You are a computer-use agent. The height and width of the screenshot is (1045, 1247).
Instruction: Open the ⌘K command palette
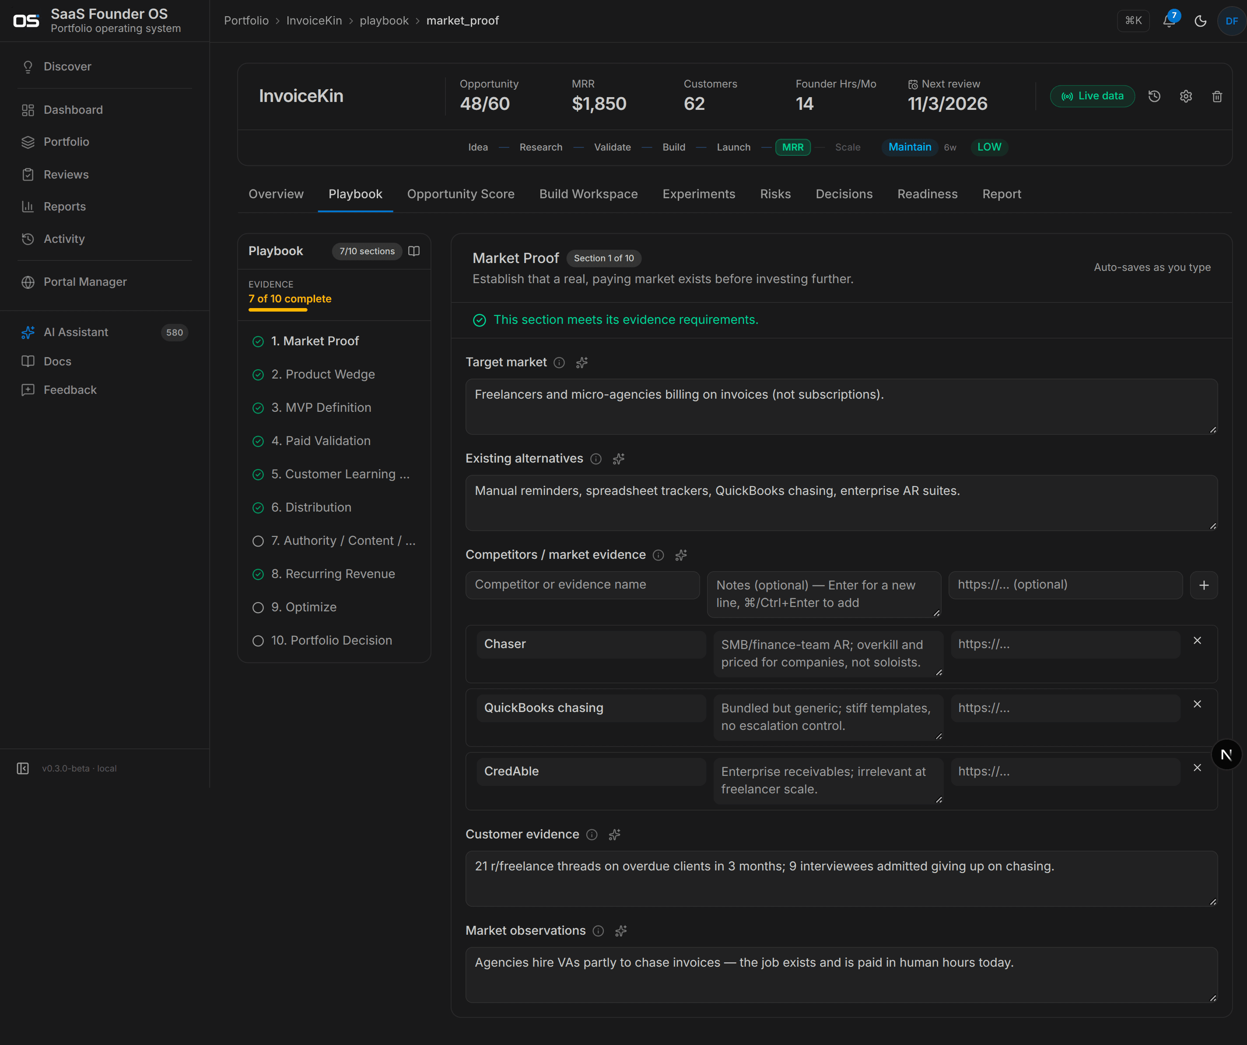click(1133, 21)
